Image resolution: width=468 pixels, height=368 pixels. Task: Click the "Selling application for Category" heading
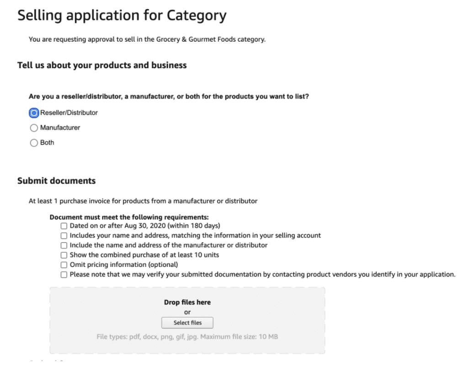pos(122,15)
